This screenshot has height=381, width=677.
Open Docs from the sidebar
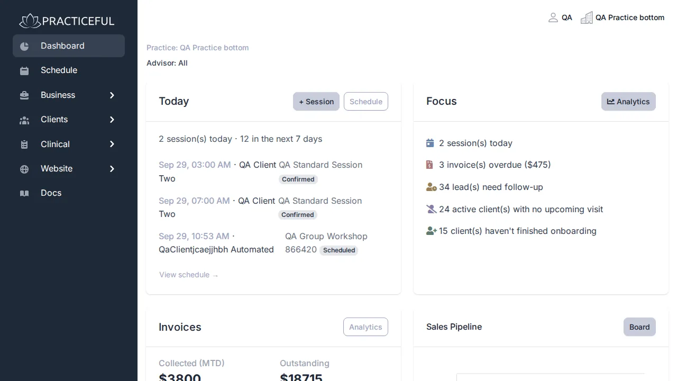(69, 193)
